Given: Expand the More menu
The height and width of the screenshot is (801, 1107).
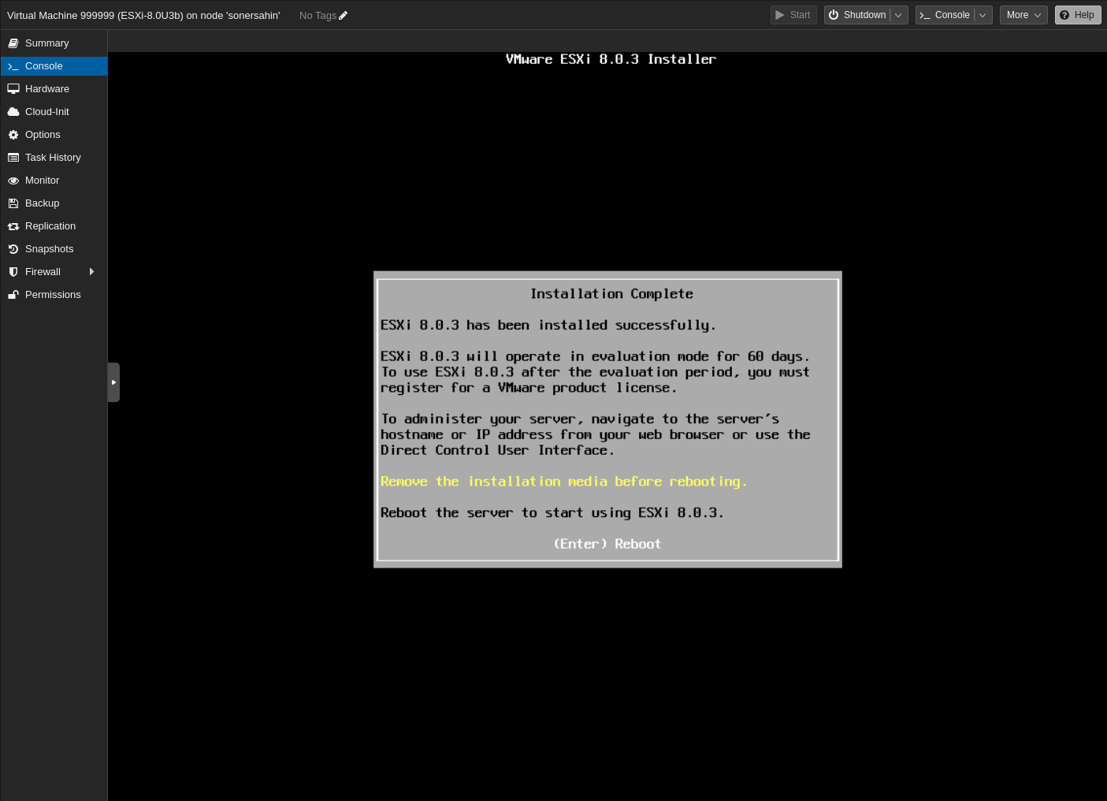Looking at the screenshot, I should coord(1023,14).
